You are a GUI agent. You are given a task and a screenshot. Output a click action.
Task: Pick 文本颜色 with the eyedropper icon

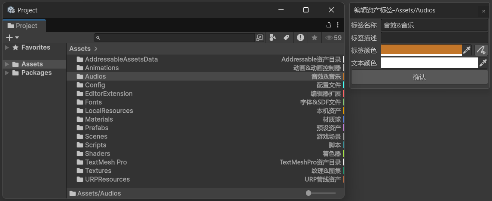483,63
